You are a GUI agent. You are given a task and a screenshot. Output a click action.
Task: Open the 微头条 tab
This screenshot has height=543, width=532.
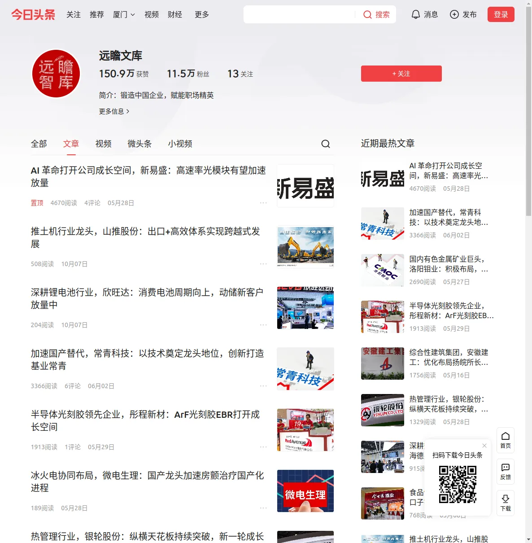pos(140,144)
